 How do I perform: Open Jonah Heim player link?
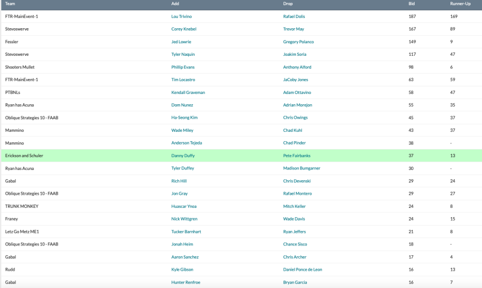(182, 244)
